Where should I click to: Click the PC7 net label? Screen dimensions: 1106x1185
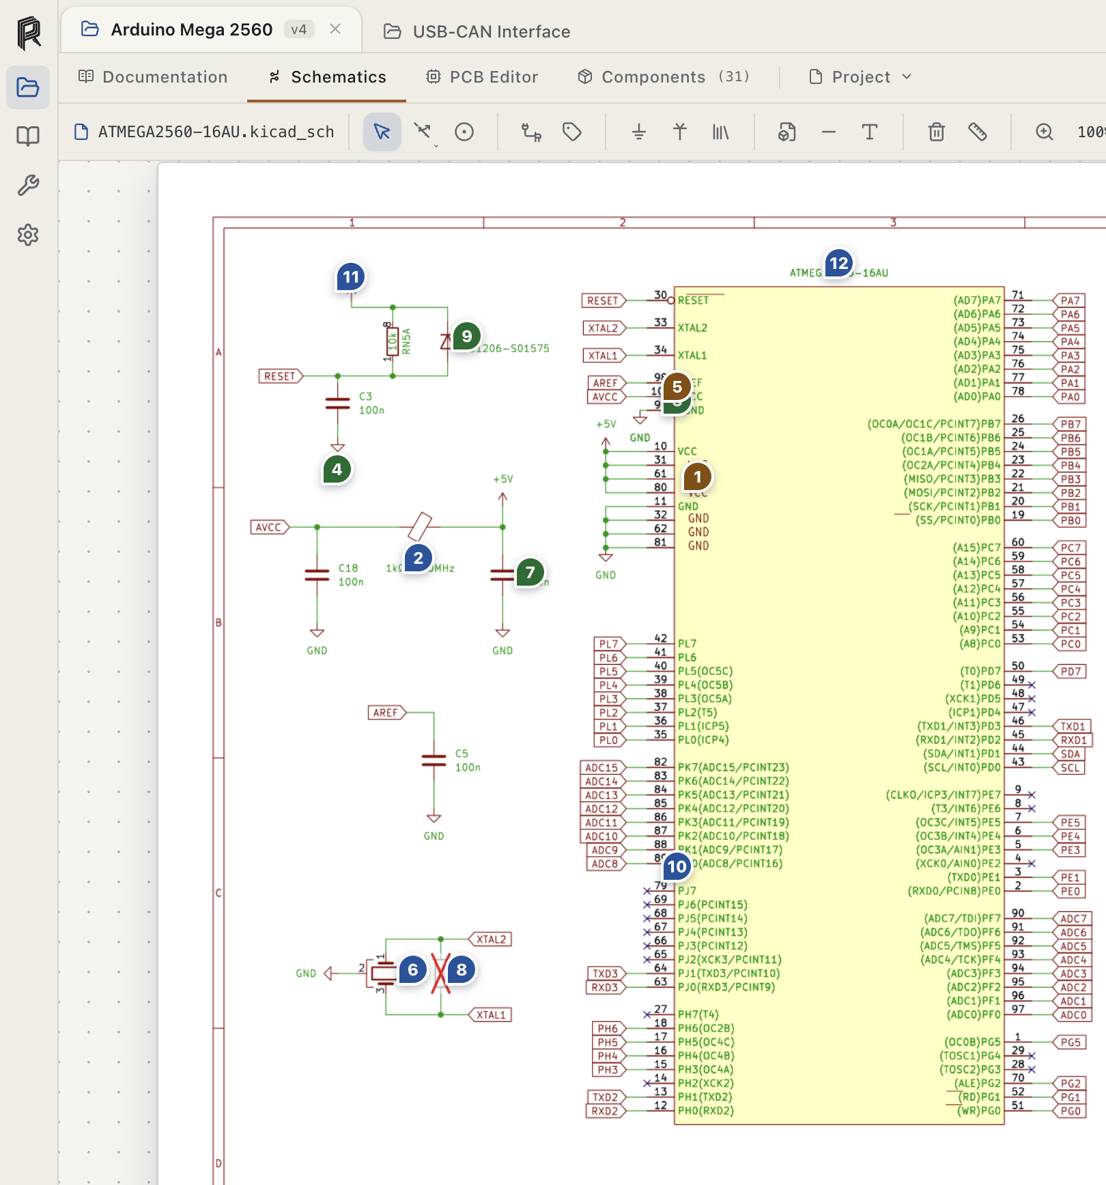(x=1069, y=547)
